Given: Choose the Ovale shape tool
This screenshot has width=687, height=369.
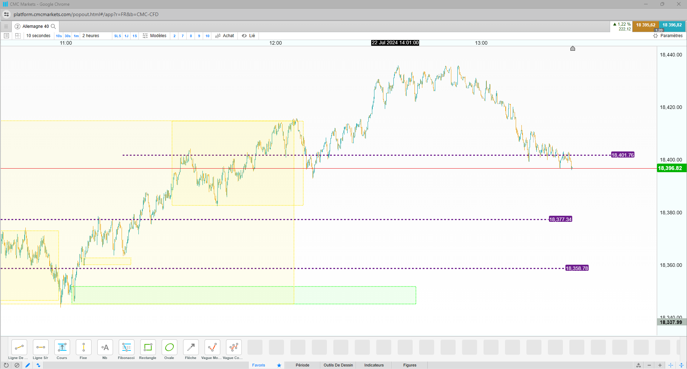Looking at the screenshot, I should (x=169, y=350).
